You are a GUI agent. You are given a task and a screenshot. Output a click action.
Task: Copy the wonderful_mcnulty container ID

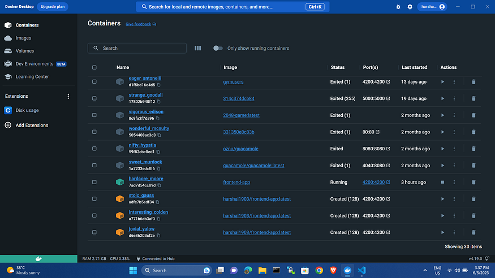click(159, 135)
